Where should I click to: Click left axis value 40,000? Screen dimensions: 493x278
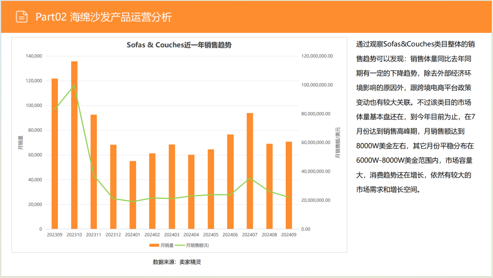pyautogui.click(x=35, y=180)
